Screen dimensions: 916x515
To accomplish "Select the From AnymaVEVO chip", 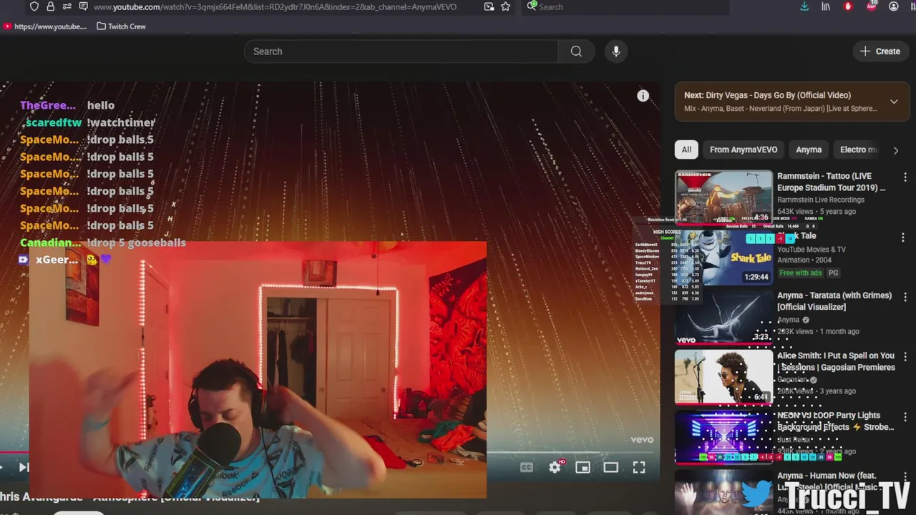I will coord(744,149).
